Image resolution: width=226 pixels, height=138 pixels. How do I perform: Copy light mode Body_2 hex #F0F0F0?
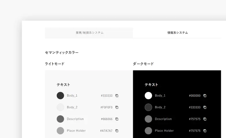117,107
